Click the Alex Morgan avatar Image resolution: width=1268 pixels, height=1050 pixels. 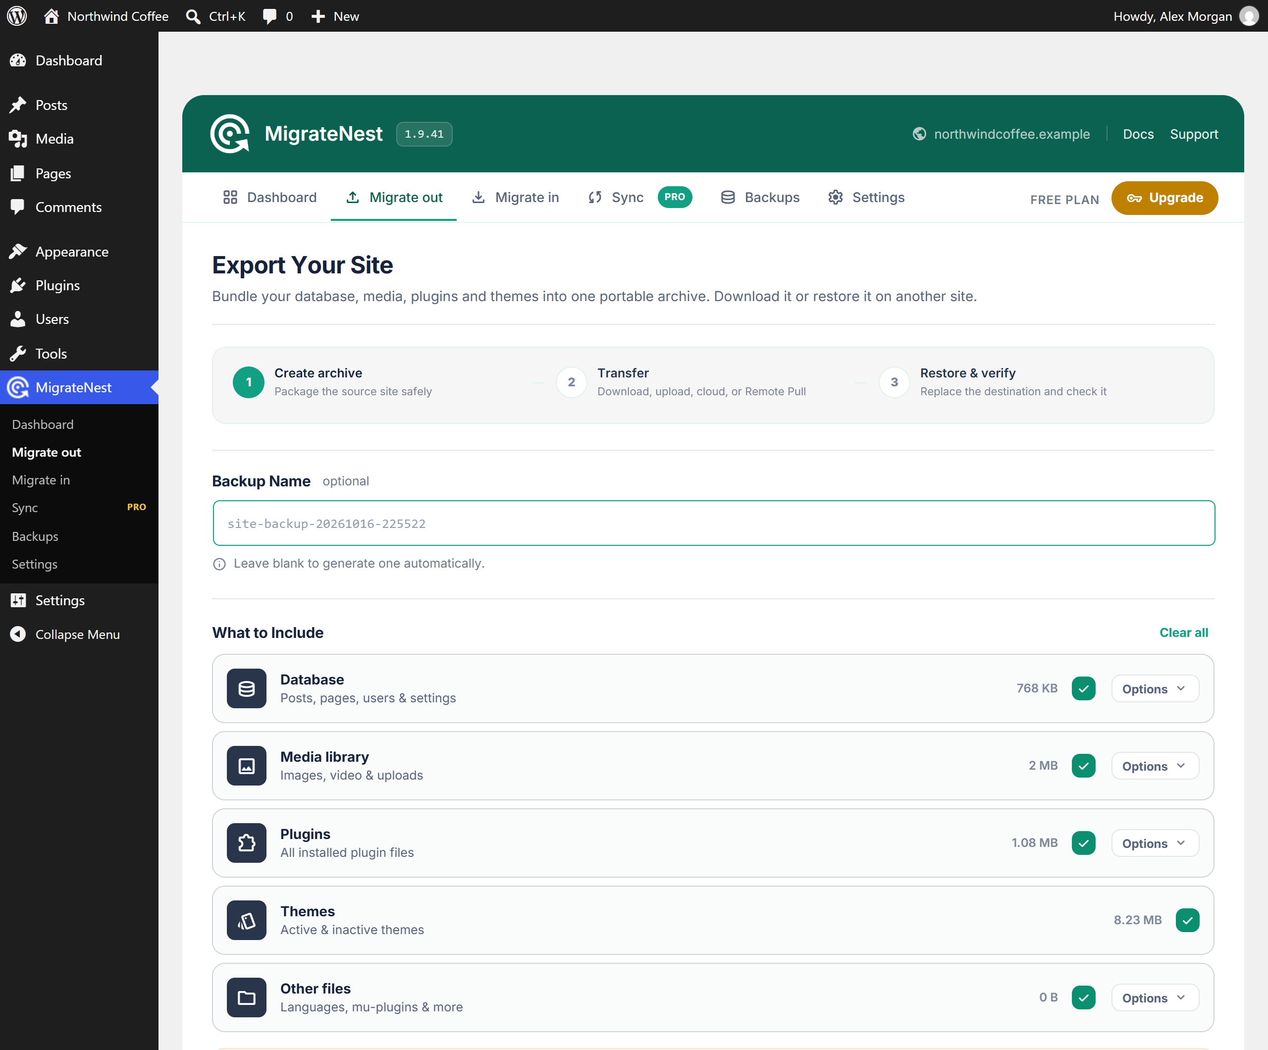1249,16
